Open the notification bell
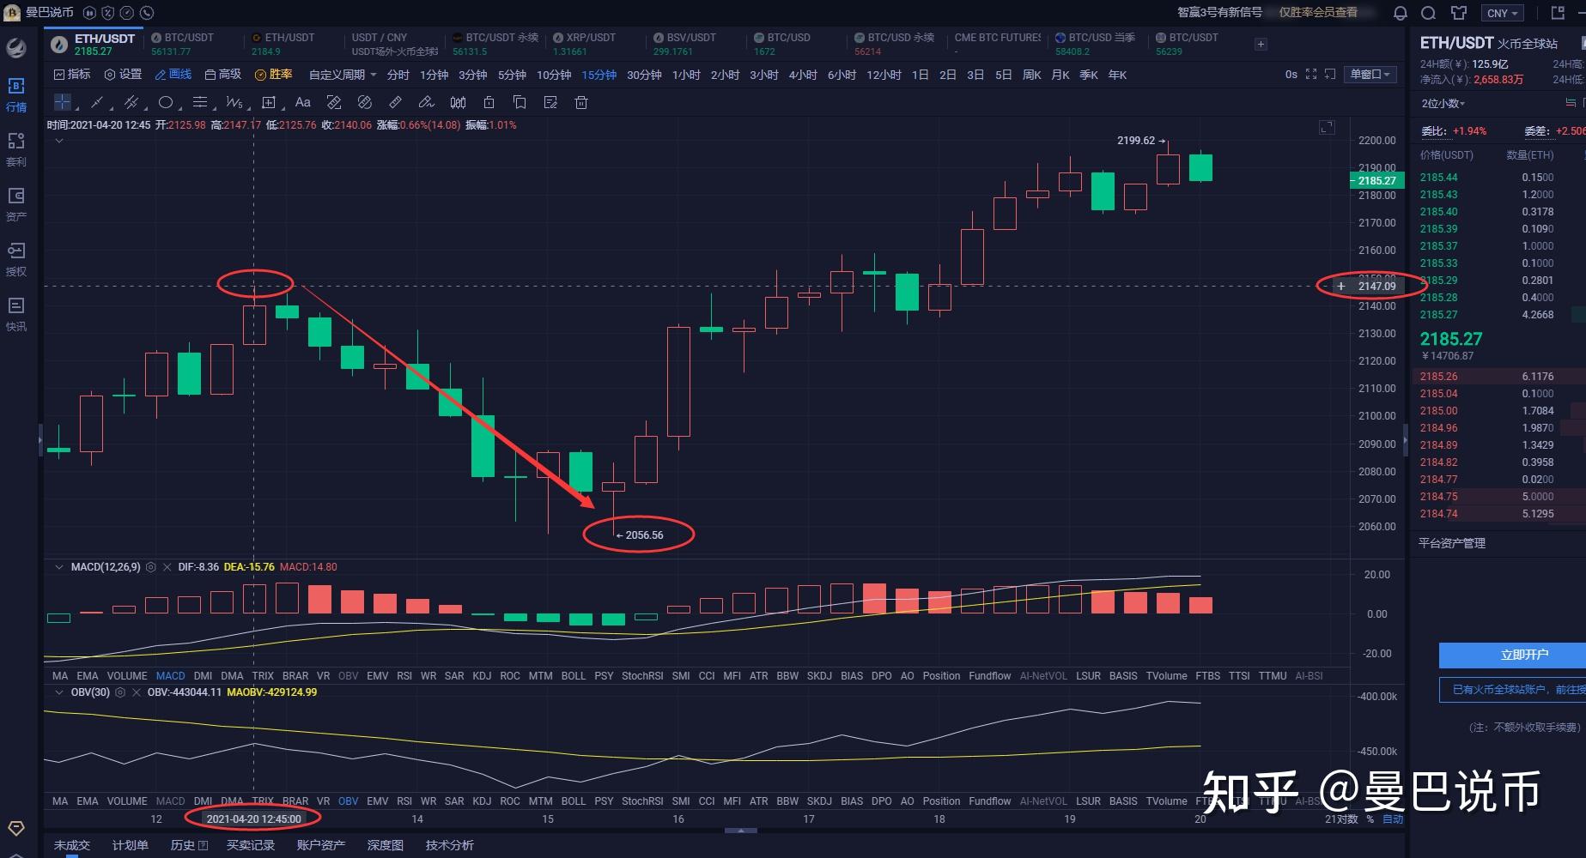This screenshot has width=1586, height=858. 1400,13
